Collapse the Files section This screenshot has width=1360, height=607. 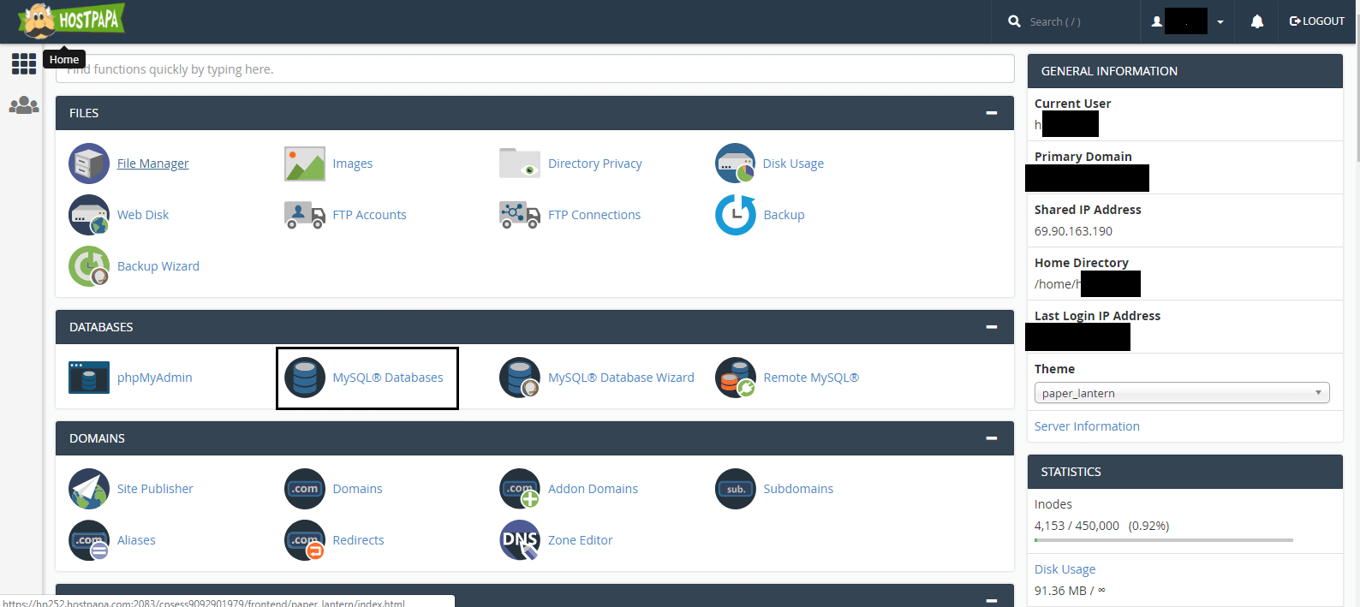(x=992, y=113)
